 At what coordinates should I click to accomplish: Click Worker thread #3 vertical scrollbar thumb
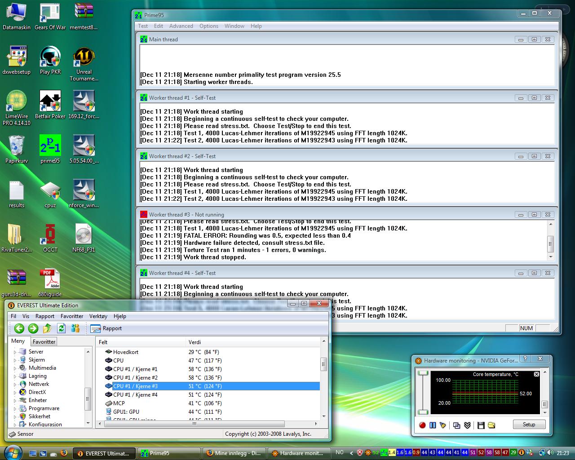tap(551, 243)
